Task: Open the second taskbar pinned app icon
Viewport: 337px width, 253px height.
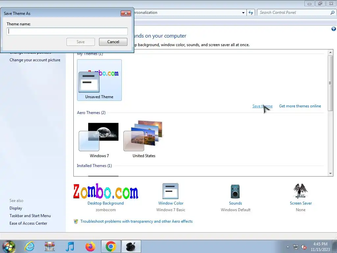Action: [x=50, y=246]
